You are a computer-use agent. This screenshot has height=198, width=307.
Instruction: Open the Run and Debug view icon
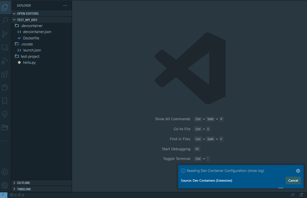click(5, 61)
